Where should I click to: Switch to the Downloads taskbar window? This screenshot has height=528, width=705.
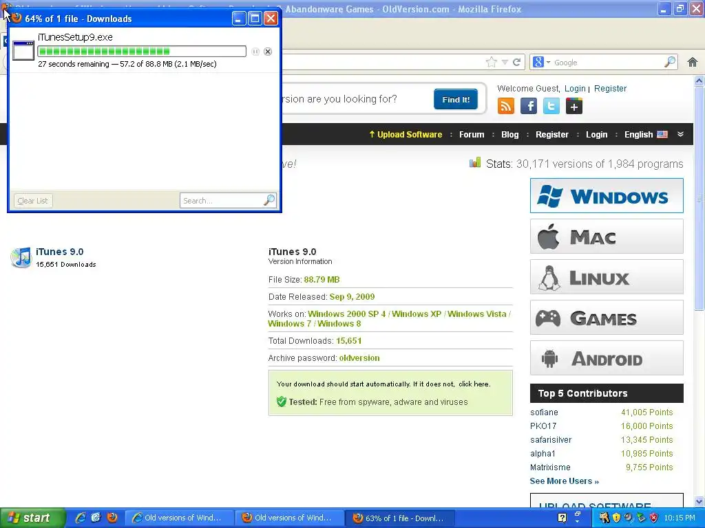click(400, 518)
